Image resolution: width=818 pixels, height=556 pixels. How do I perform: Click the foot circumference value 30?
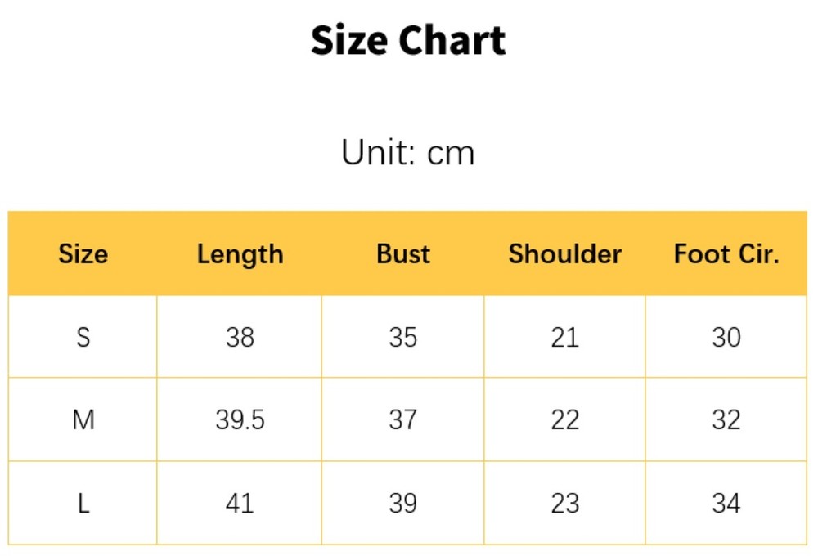(726, 337)
